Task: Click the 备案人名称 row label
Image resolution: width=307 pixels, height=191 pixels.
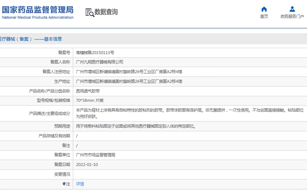Action: pos(60,62)
